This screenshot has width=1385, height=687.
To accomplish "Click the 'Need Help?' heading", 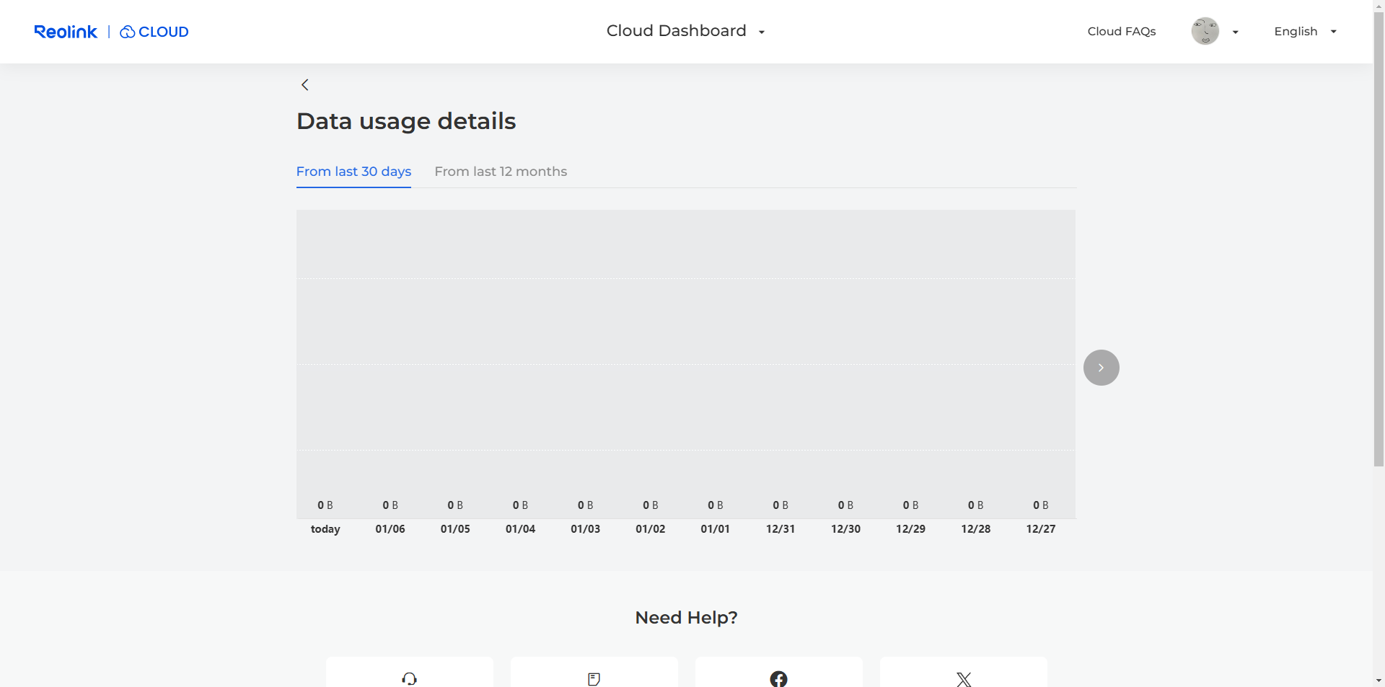I will point(686,618).
